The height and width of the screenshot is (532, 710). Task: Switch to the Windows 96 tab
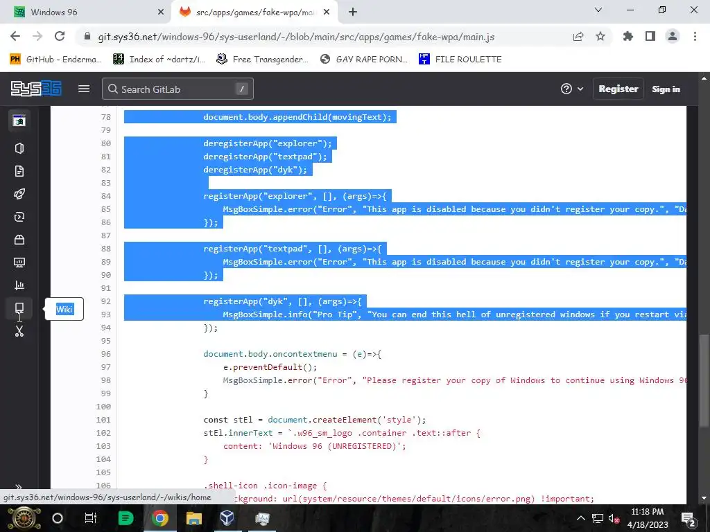click(85, 12)
